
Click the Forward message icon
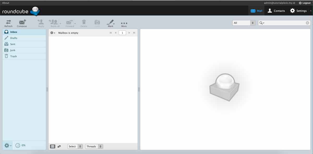(x=69, y=23)
